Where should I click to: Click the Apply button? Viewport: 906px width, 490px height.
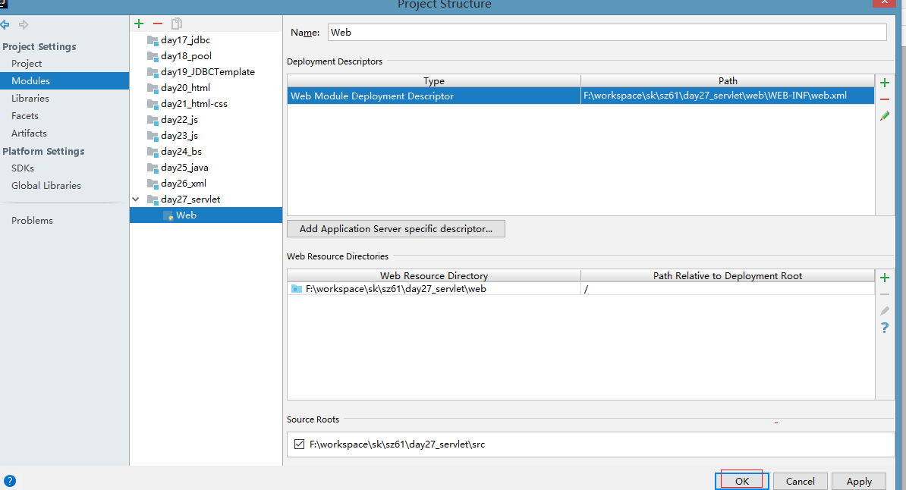pyautogui.click(x=858, y=482)
